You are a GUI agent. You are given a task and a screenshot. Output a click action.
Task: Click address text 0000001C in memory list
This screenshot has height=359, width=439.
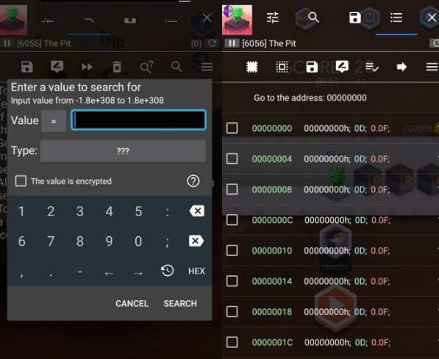[272, 342]
